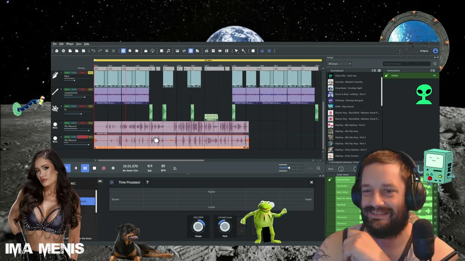
Task: Select the Chart Hits - Fade Out soundpool
Action: point(354,76)
